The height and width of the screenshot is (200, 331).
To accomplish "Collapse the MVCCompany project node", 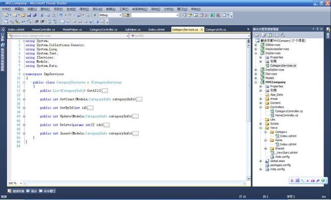I will click(256, 82).
